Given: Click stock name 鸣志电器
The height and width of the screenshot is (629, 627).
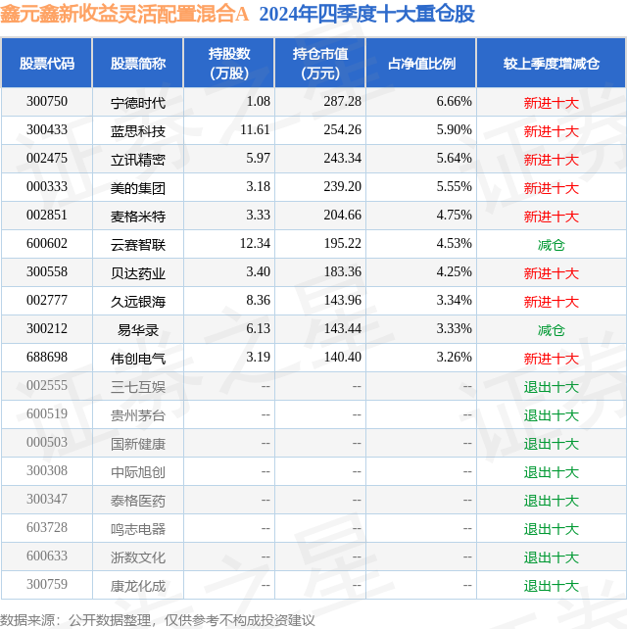Looking at the screenshot, I should [x=138, y=530].
